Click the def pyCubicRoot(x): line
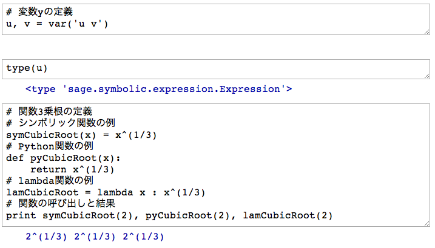Screen dimensions: 435x248 tap(64, 158)
